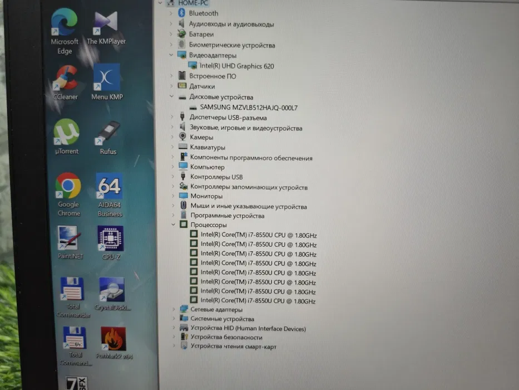
Task: Launch Google Chrome from the desktop
Action: coord(68,194)
